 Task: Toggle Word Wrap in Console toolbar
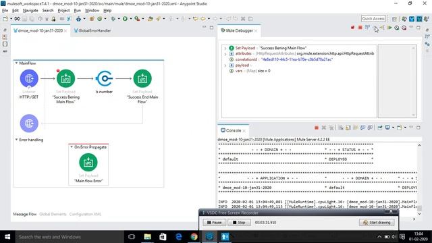click(x=356, y=128)
